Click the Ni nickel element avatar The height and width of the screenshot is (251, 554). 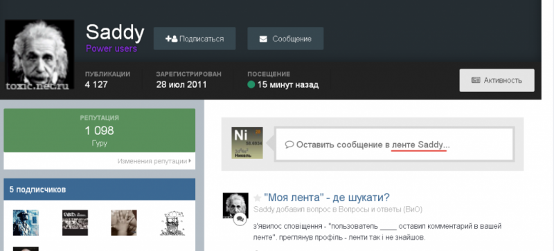point(247,142)
